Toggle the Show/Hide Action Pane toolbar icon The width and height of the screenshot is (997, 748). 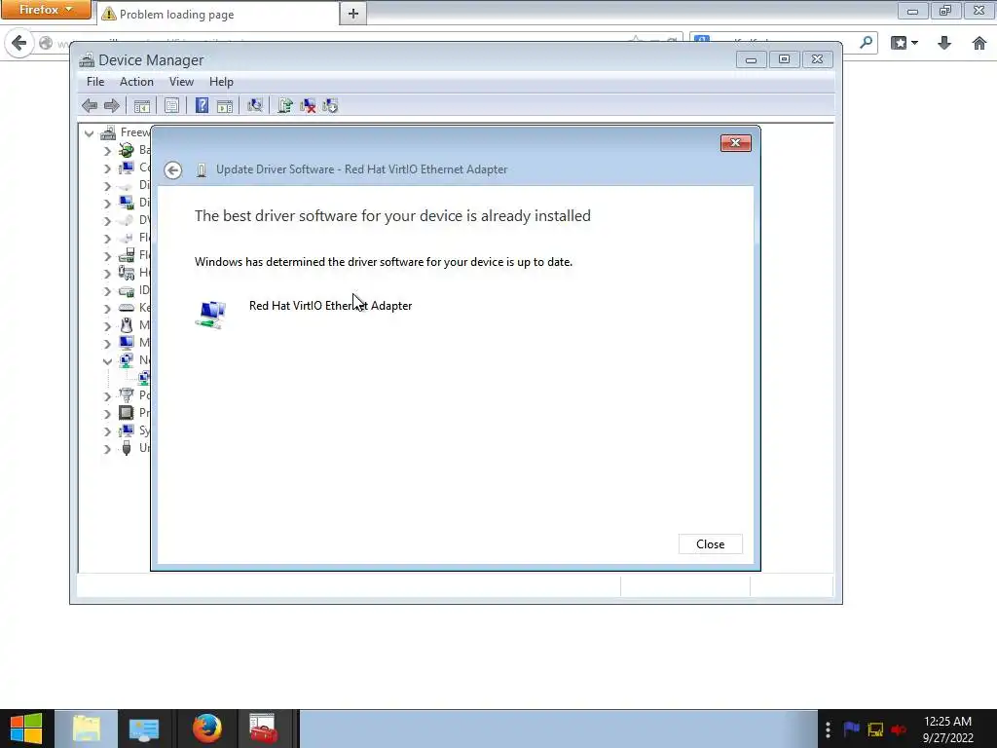click(225, 105)
